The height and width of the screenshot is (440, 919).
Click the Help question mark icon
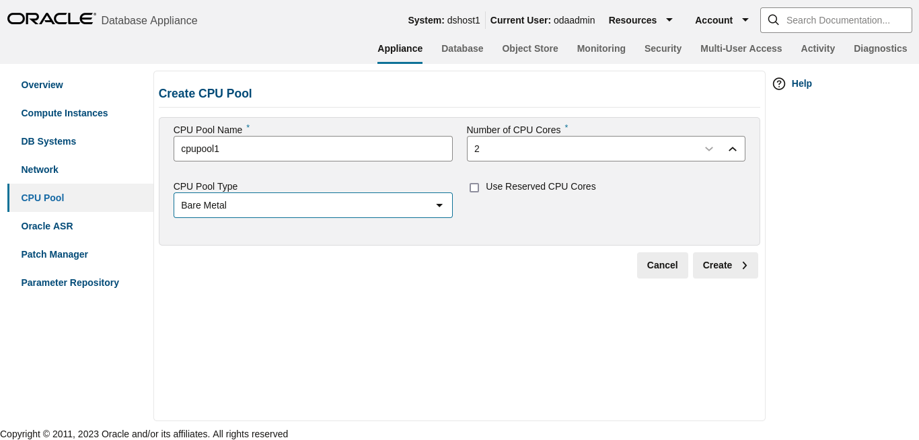[x=779, y=83]
